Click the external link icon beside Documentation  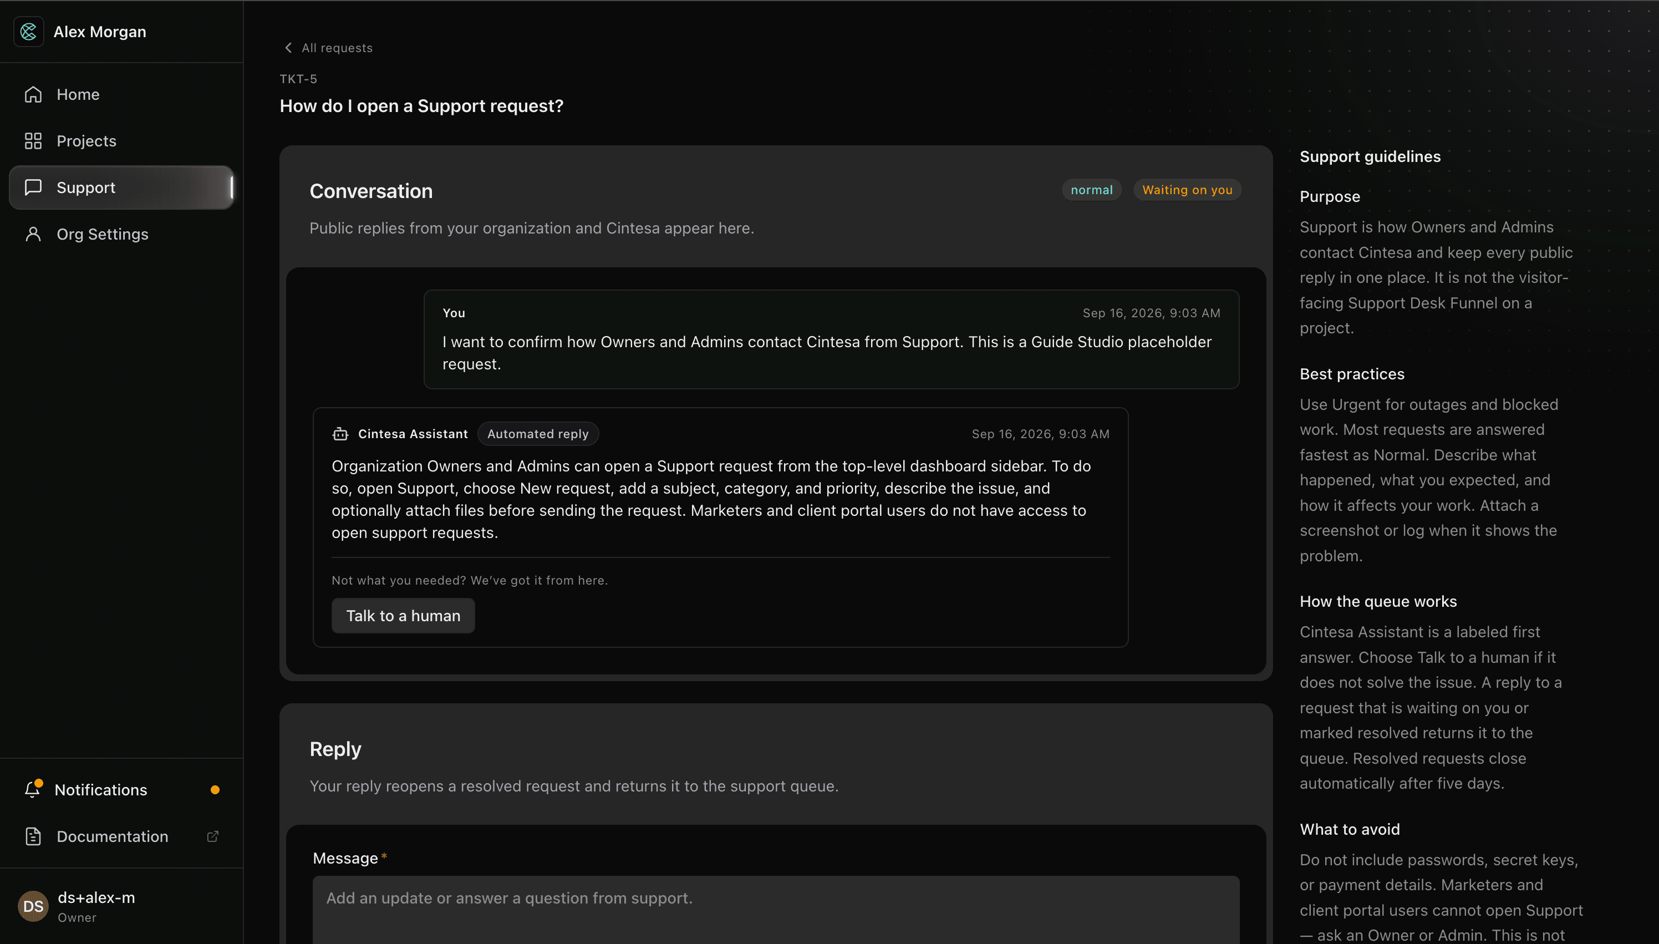point(212,836)
